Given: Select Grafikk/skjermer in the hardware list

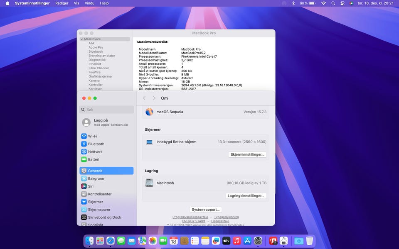Looking at the screenshot, I should [x=100, y=76].
